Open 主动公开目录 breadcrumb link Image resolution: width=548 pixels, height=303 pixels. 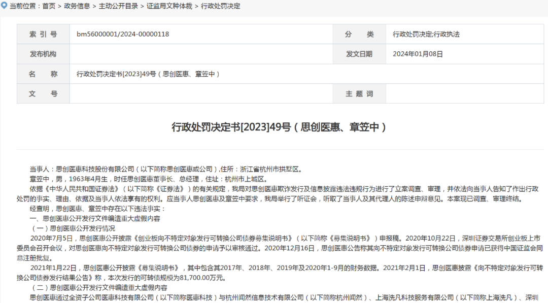pyautogui.click(x=118, y=6)
